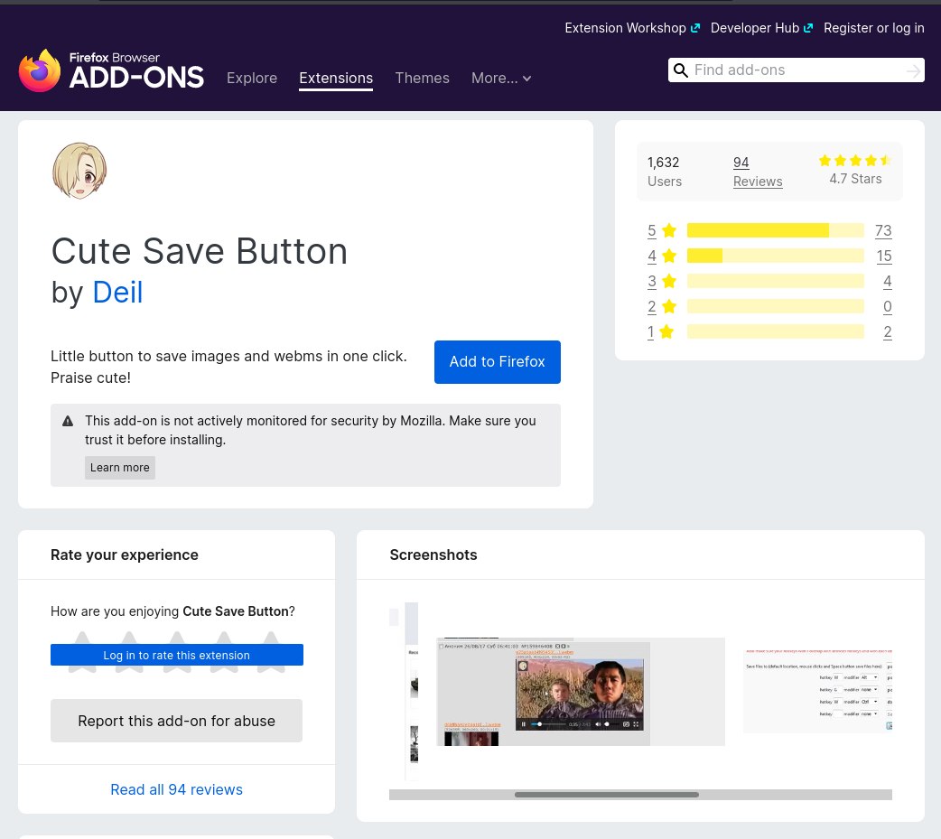Expand the More... navigation dropdown
The height and width of the screenshot is (839, 941).
click(501, 78)
